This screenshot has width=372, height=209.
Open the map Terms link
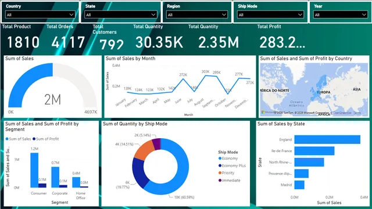pos(357,113)
